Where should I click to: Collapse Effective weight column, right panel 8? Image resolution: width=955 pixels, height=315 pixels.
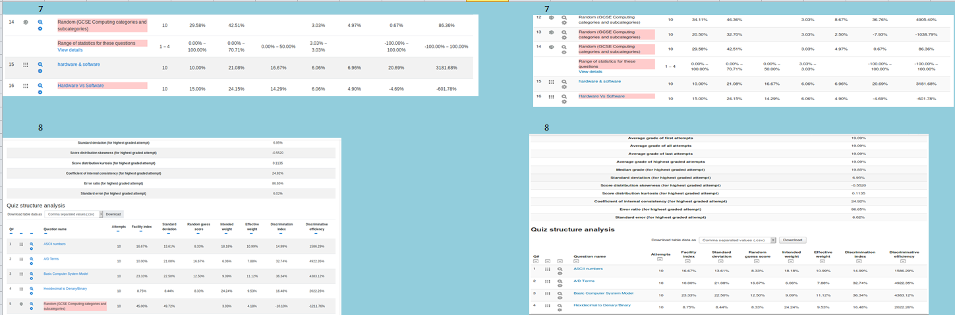pyautogui.click(x=822, y=261)
